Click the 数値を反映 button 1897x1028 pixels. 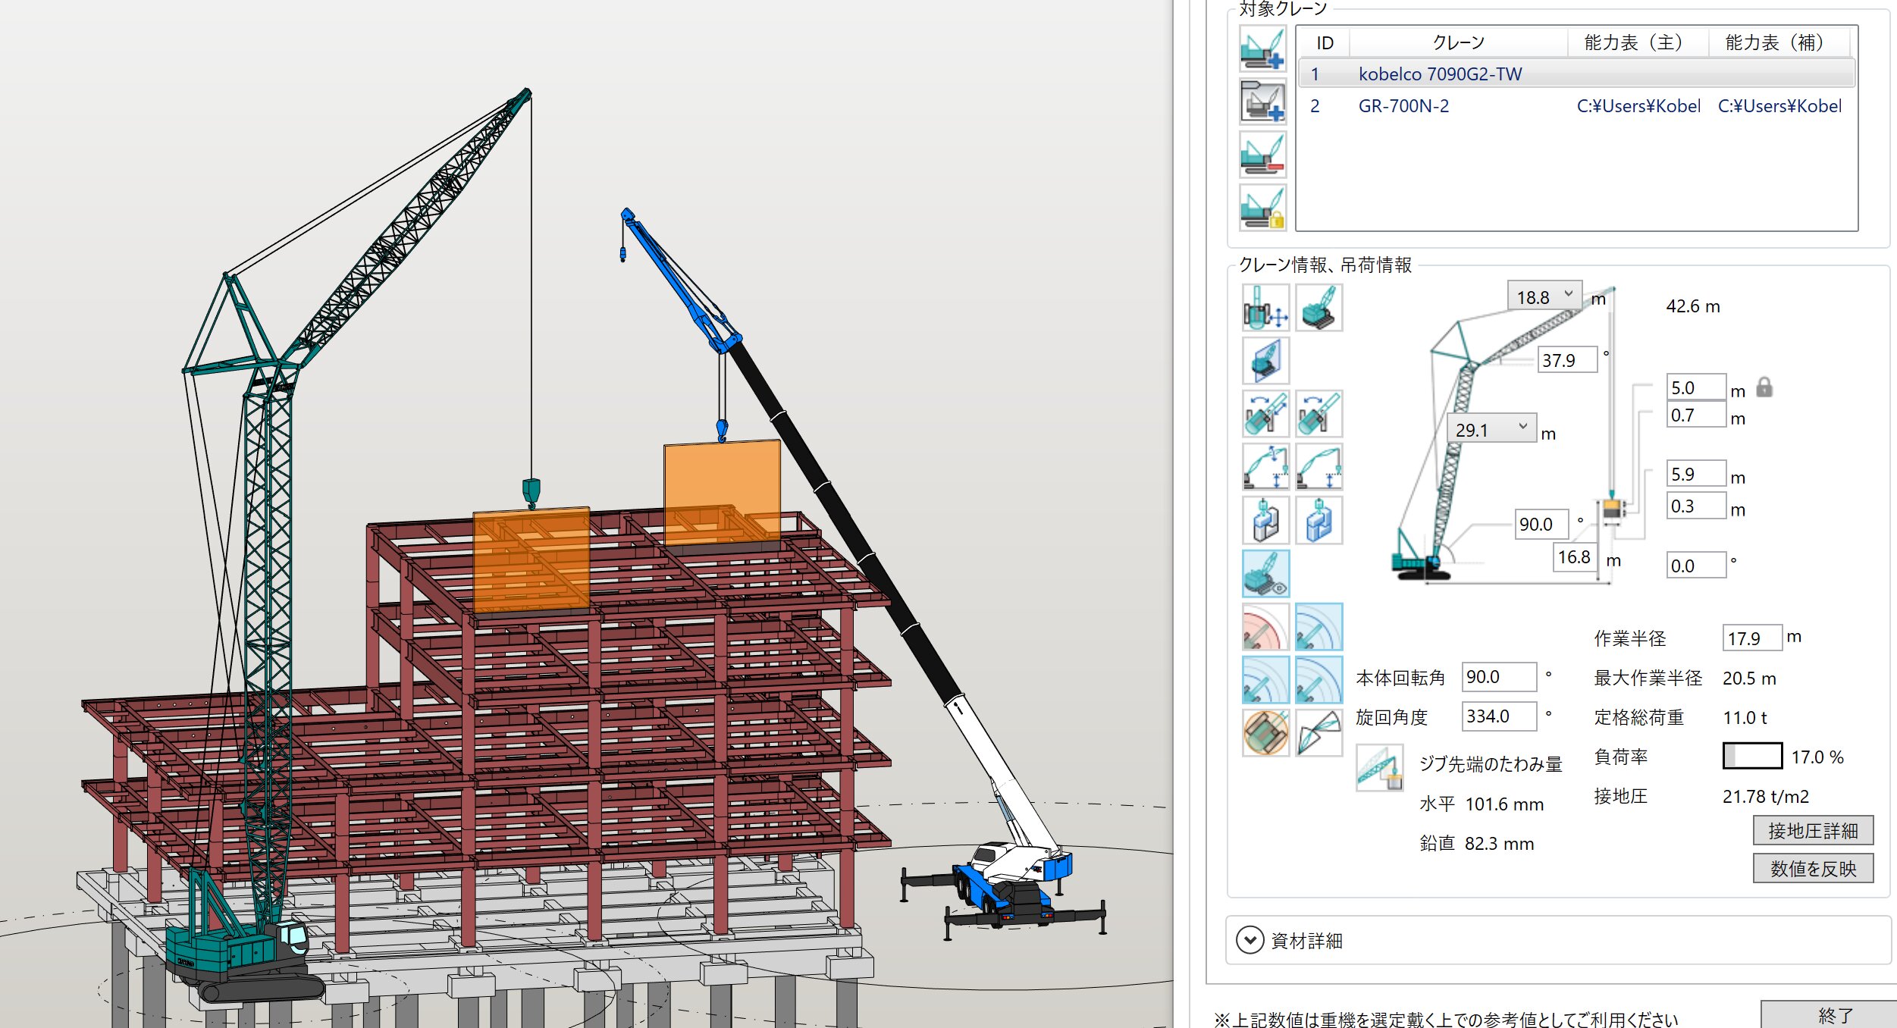[1812, 869]
